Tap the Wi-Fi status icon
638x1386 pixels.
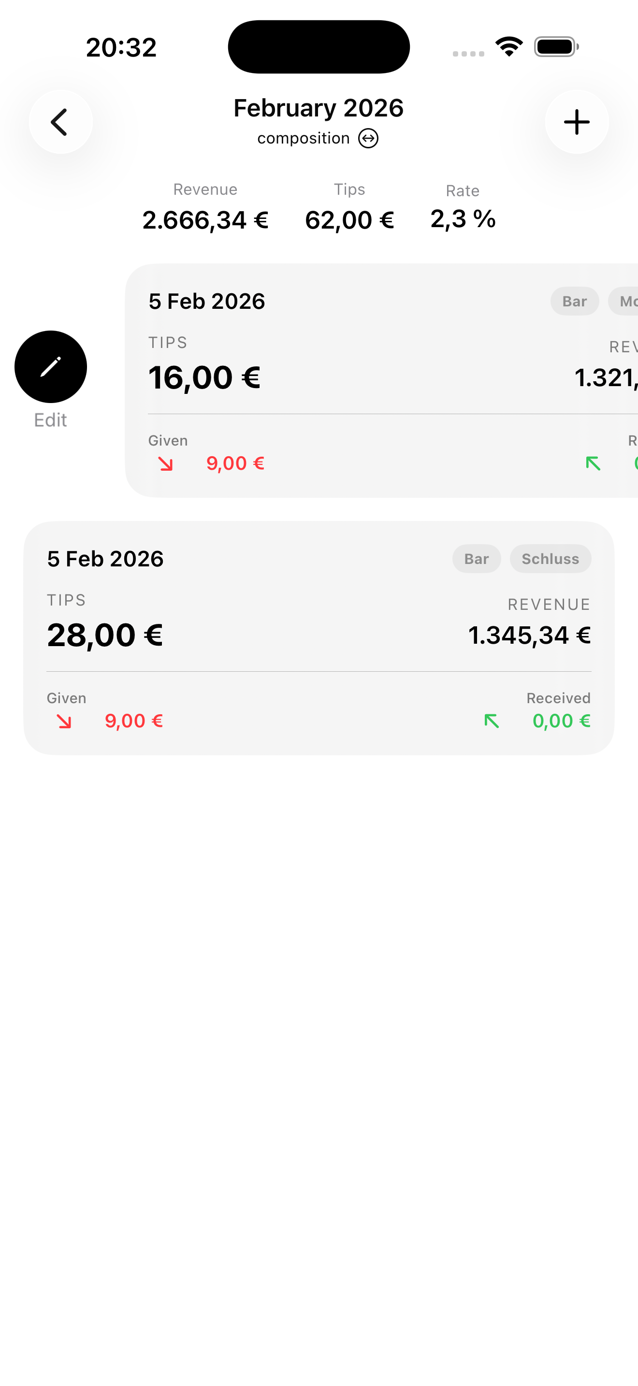pos(509,47)
